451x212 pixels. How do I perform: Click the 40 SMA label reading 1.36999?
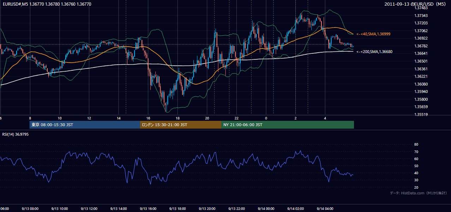373,34
